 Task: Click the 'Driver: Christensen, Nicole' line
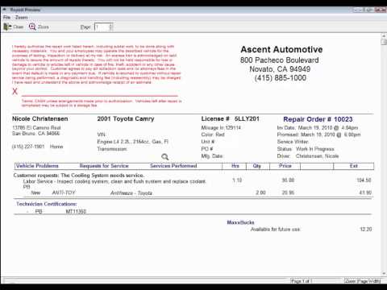coord(308,156)
